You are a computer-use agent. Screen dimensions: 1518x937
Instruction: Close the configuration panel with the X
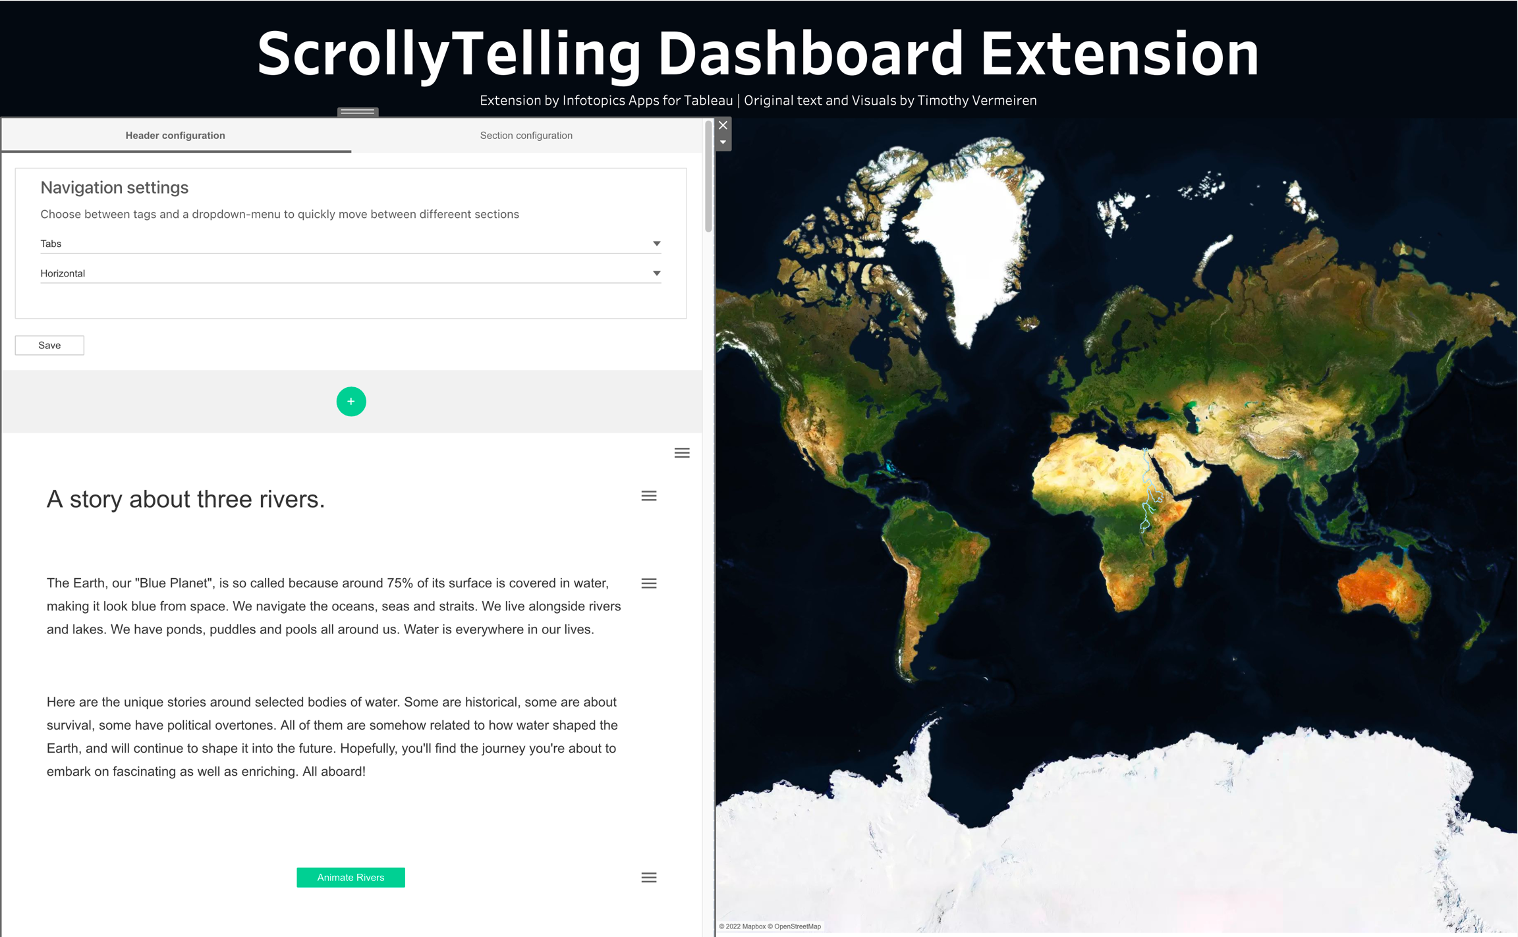(x=723, y=125)
